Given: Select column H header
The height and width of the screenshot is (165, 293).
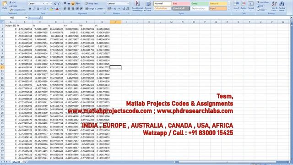Looking at the screenshot, I should click(x=115, y=22).
